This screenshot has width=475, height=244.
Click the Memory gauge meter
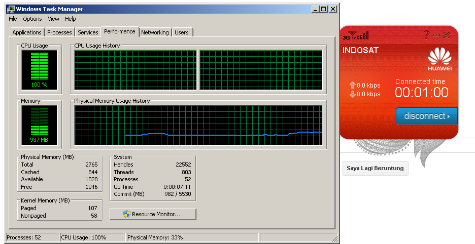pos(40,125)
